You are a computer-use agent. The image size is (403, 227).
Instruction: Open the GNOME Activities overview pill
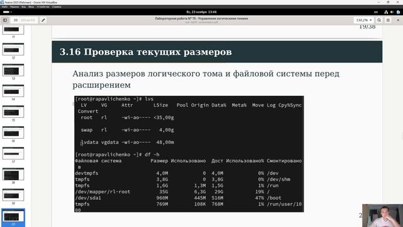(x=7, y=12)
